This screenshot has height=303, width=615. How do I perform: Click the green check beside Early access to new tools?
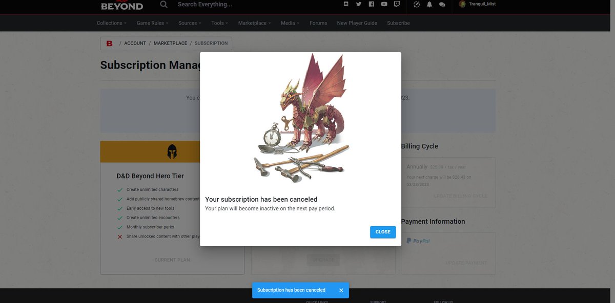120,209
